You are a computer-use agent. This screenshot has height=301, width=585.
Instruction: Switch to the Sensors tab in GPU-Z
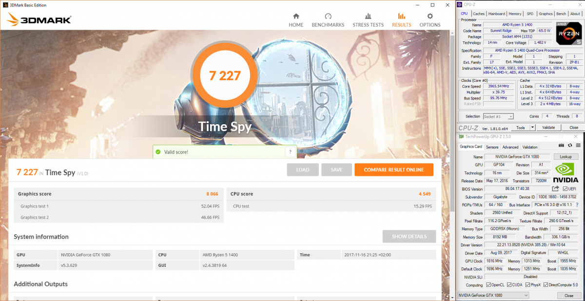click(x=492, y=147)
